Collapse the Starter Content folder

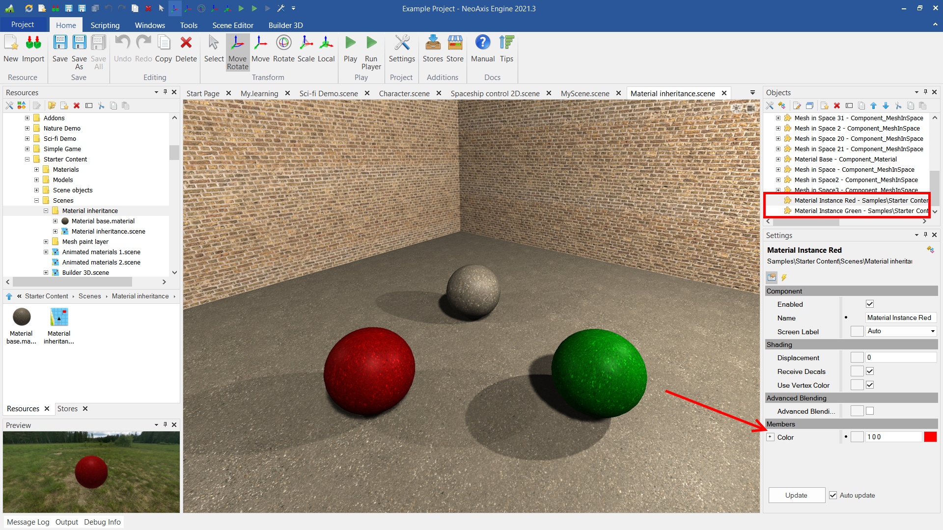pos(28,159)
